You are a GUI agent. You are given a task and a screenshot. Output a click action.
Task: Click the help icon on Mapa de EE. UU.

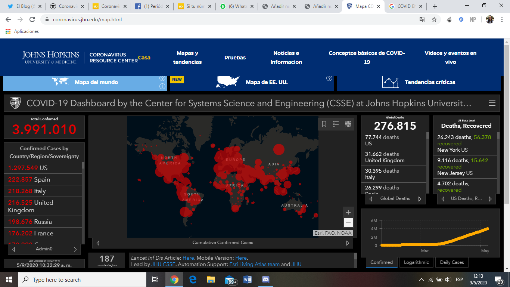(329, 78)
